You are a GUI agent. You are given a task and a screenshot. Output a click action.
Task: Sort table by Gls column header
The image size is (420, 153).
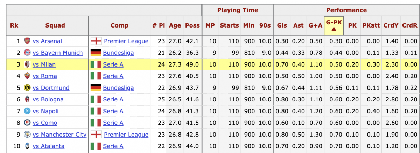pyautogui.click(x=282, y=25)
